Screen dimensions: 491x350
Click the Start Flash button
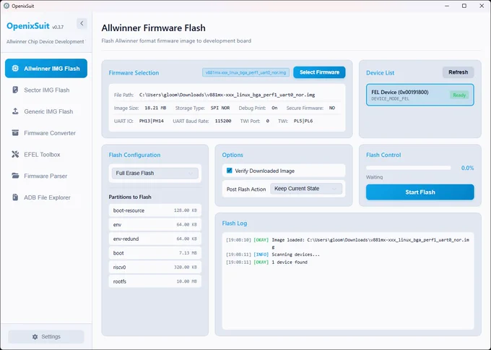420,192
